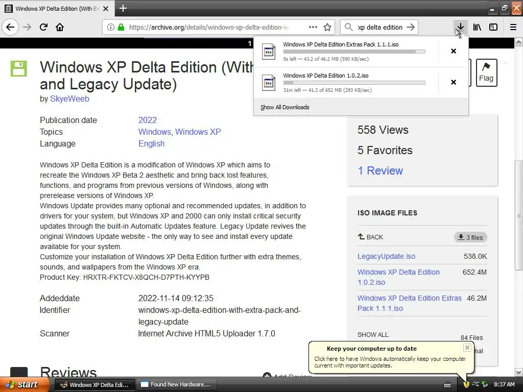Activate Windows XP Delta Edi... taskbar button
The height and width of the screenshot is (392, 523).
coord(94,384)
